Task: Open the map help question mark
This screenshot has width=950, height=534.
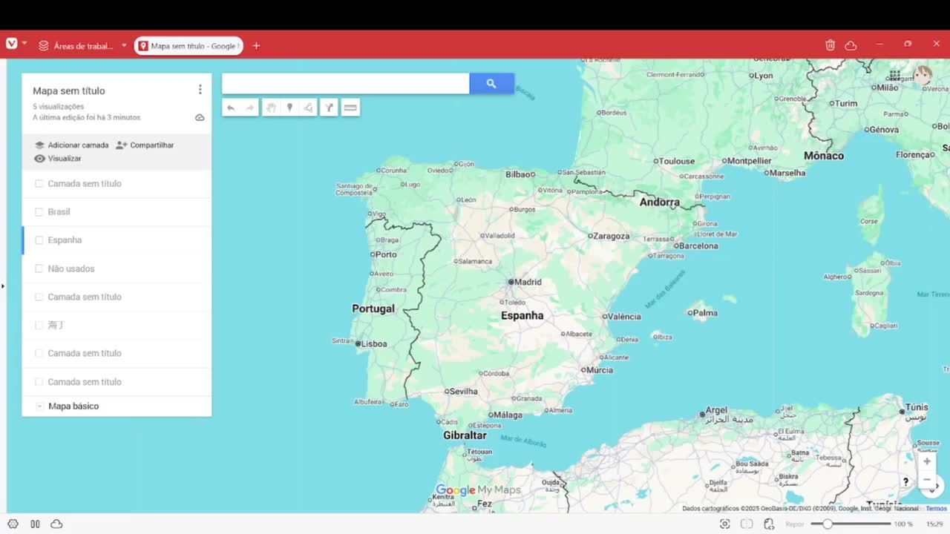Action: (905, 482)
